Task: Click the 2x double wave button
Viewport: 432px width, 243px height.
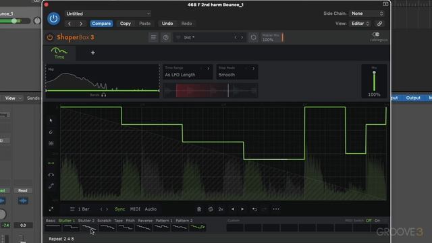Action: [x=221, y=209]
